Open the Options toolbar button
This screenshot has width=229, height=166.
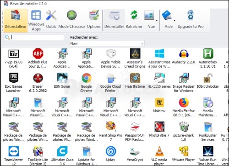(94, 19)
